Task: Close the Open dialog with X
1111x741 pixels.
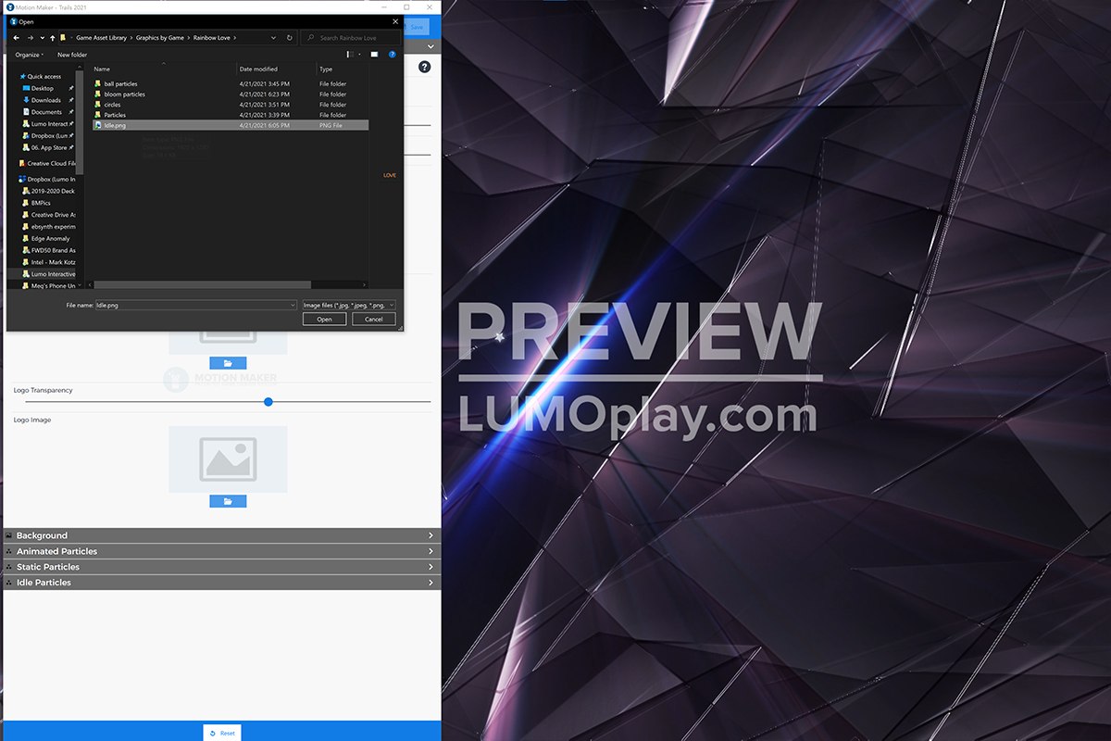Action: point(395,21)
